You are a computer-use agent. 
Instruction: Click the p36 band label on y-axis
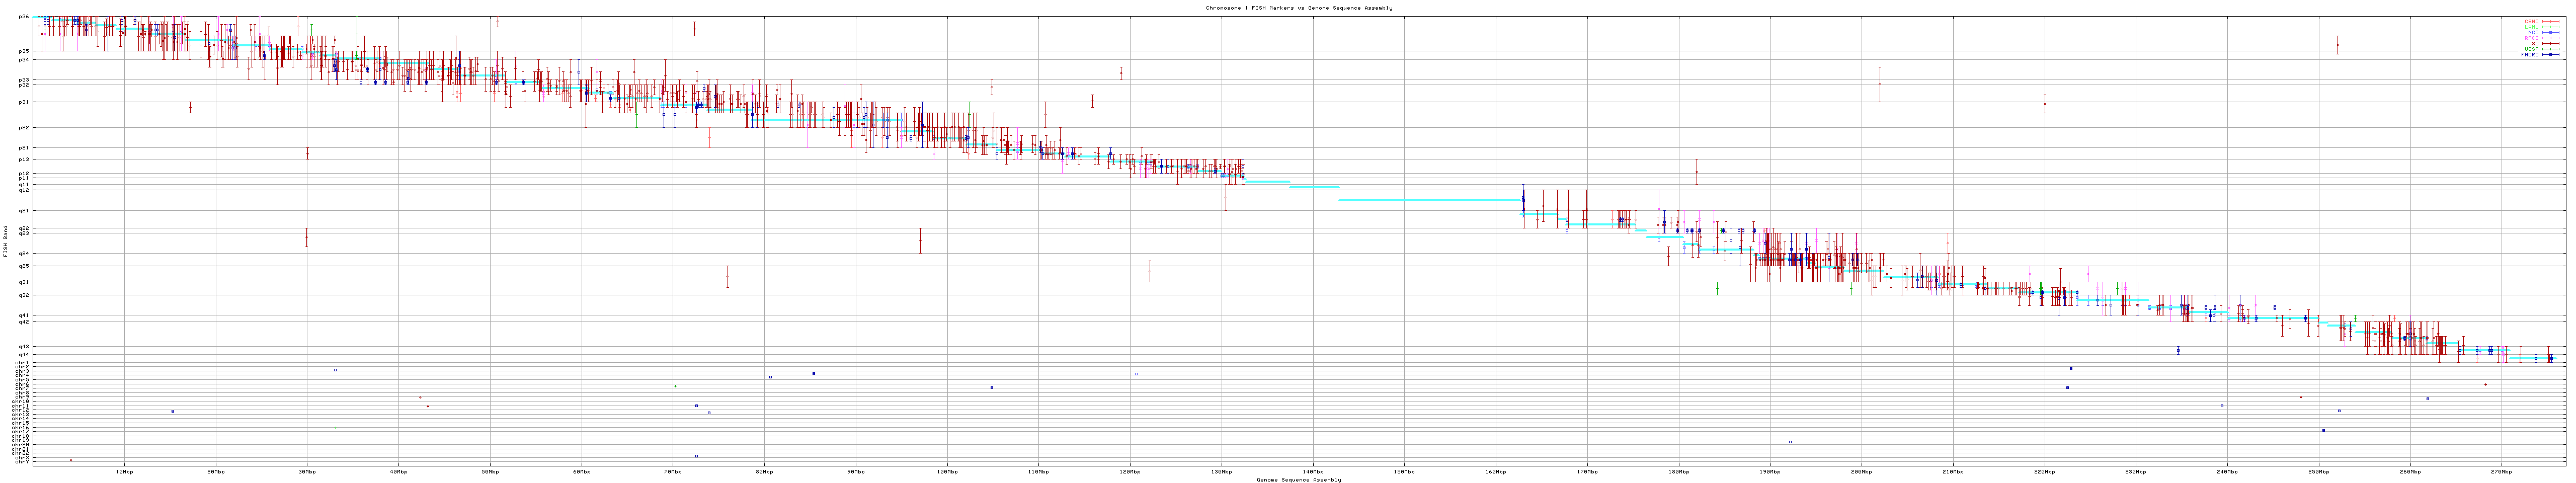[24, 17]
